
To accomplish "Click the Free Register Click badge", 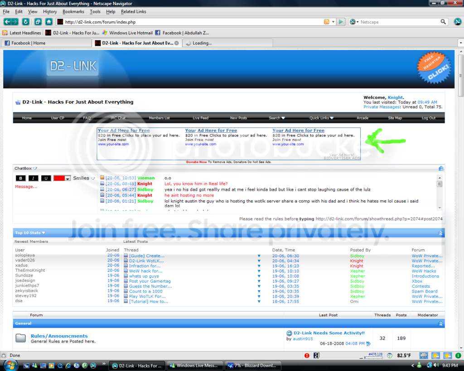I will (x=434, y=68).
